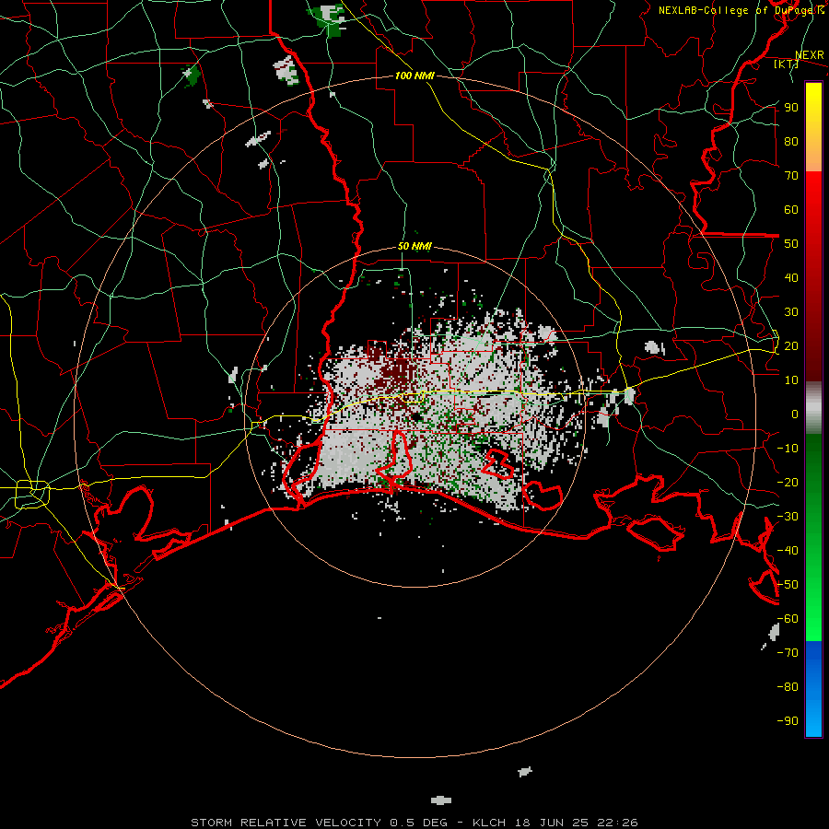The image size is (829, 829).
Task: Click the 10 value on velocity scale
Action: click(x=791, y=380)
